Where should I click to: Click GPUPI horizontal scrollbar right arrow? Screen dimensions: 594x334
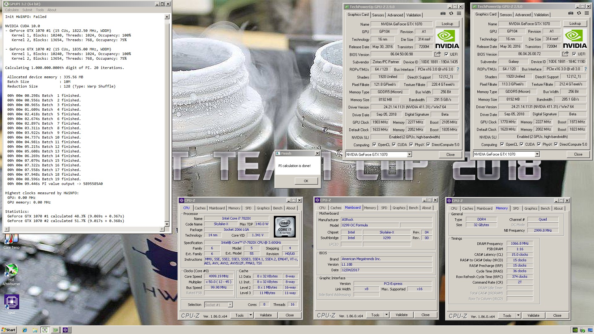pos(162,229)
